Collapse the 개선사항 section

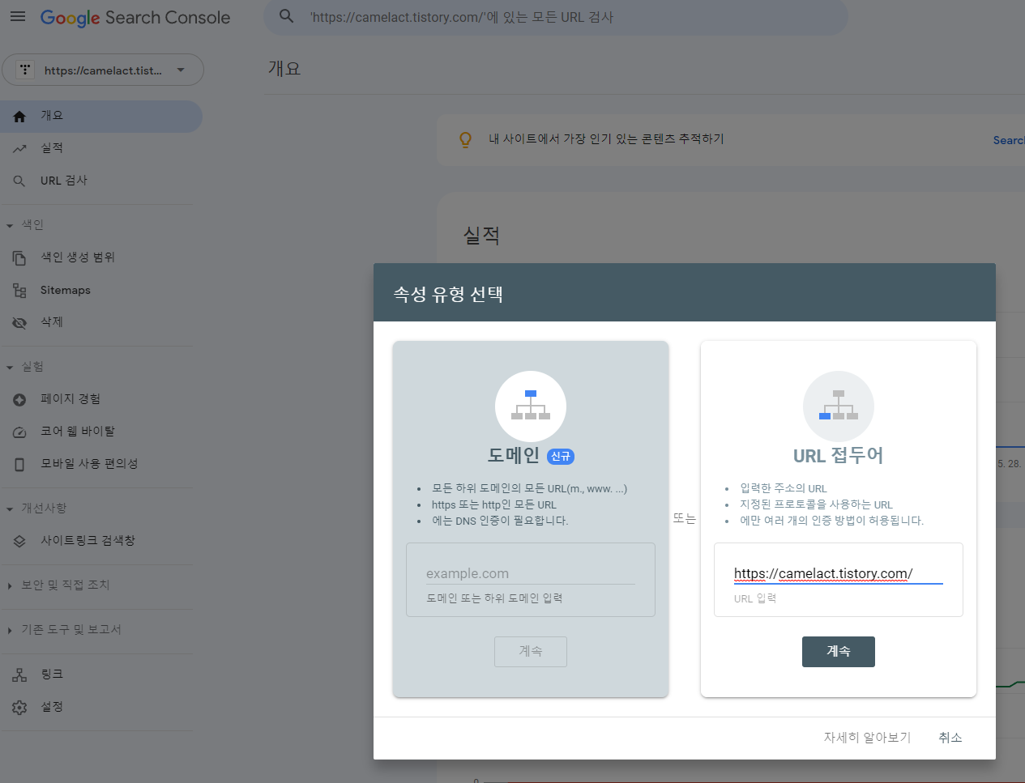(10, 509)
